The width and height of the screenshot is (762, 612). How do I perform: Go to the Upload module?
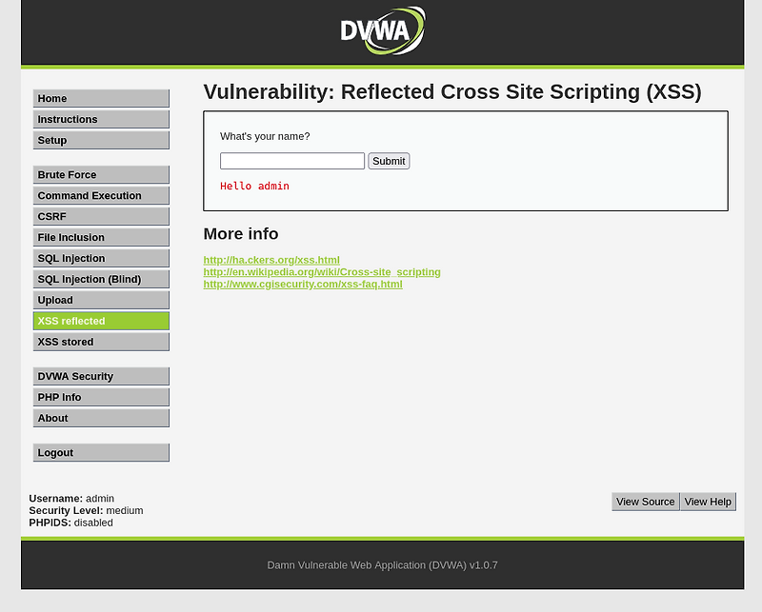pyautogui.click(x=100, y=300)
